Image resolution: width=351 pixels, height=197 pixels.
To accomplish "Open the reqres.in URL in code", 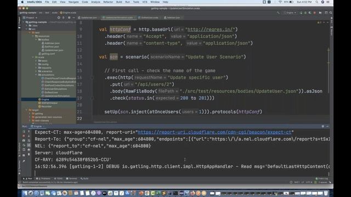I will pyautogui.click(x=211, y=30).
